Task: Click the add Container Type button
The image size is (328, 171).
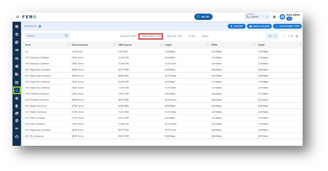Action: [287, 26]
